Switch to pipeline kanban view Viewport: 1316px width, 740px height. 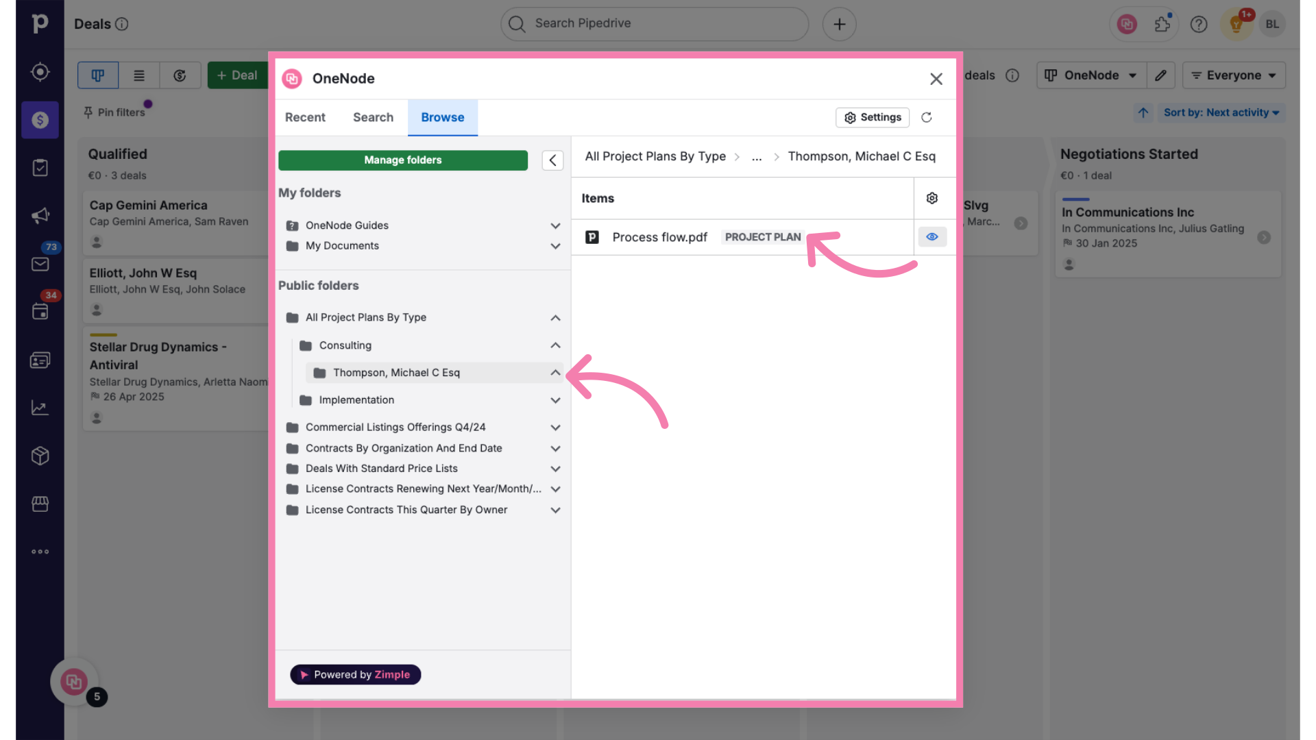(x=98, y=75)
